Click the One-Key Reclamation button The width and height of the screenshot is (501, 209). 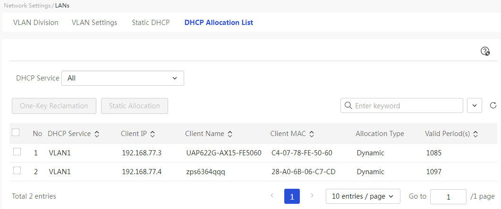pyautogui.click(x=54, y=106)
